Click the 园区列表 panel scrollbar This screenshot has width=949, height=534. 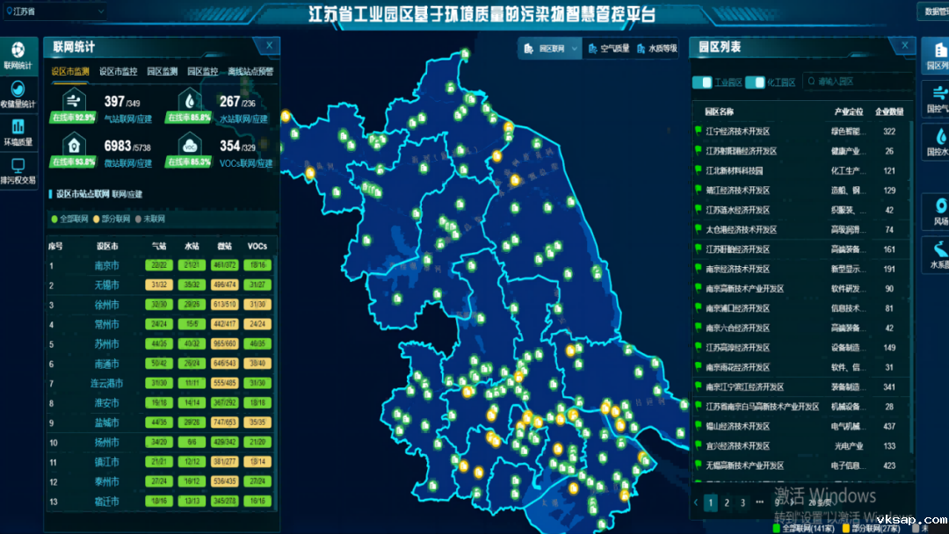(x=912, y=176)
